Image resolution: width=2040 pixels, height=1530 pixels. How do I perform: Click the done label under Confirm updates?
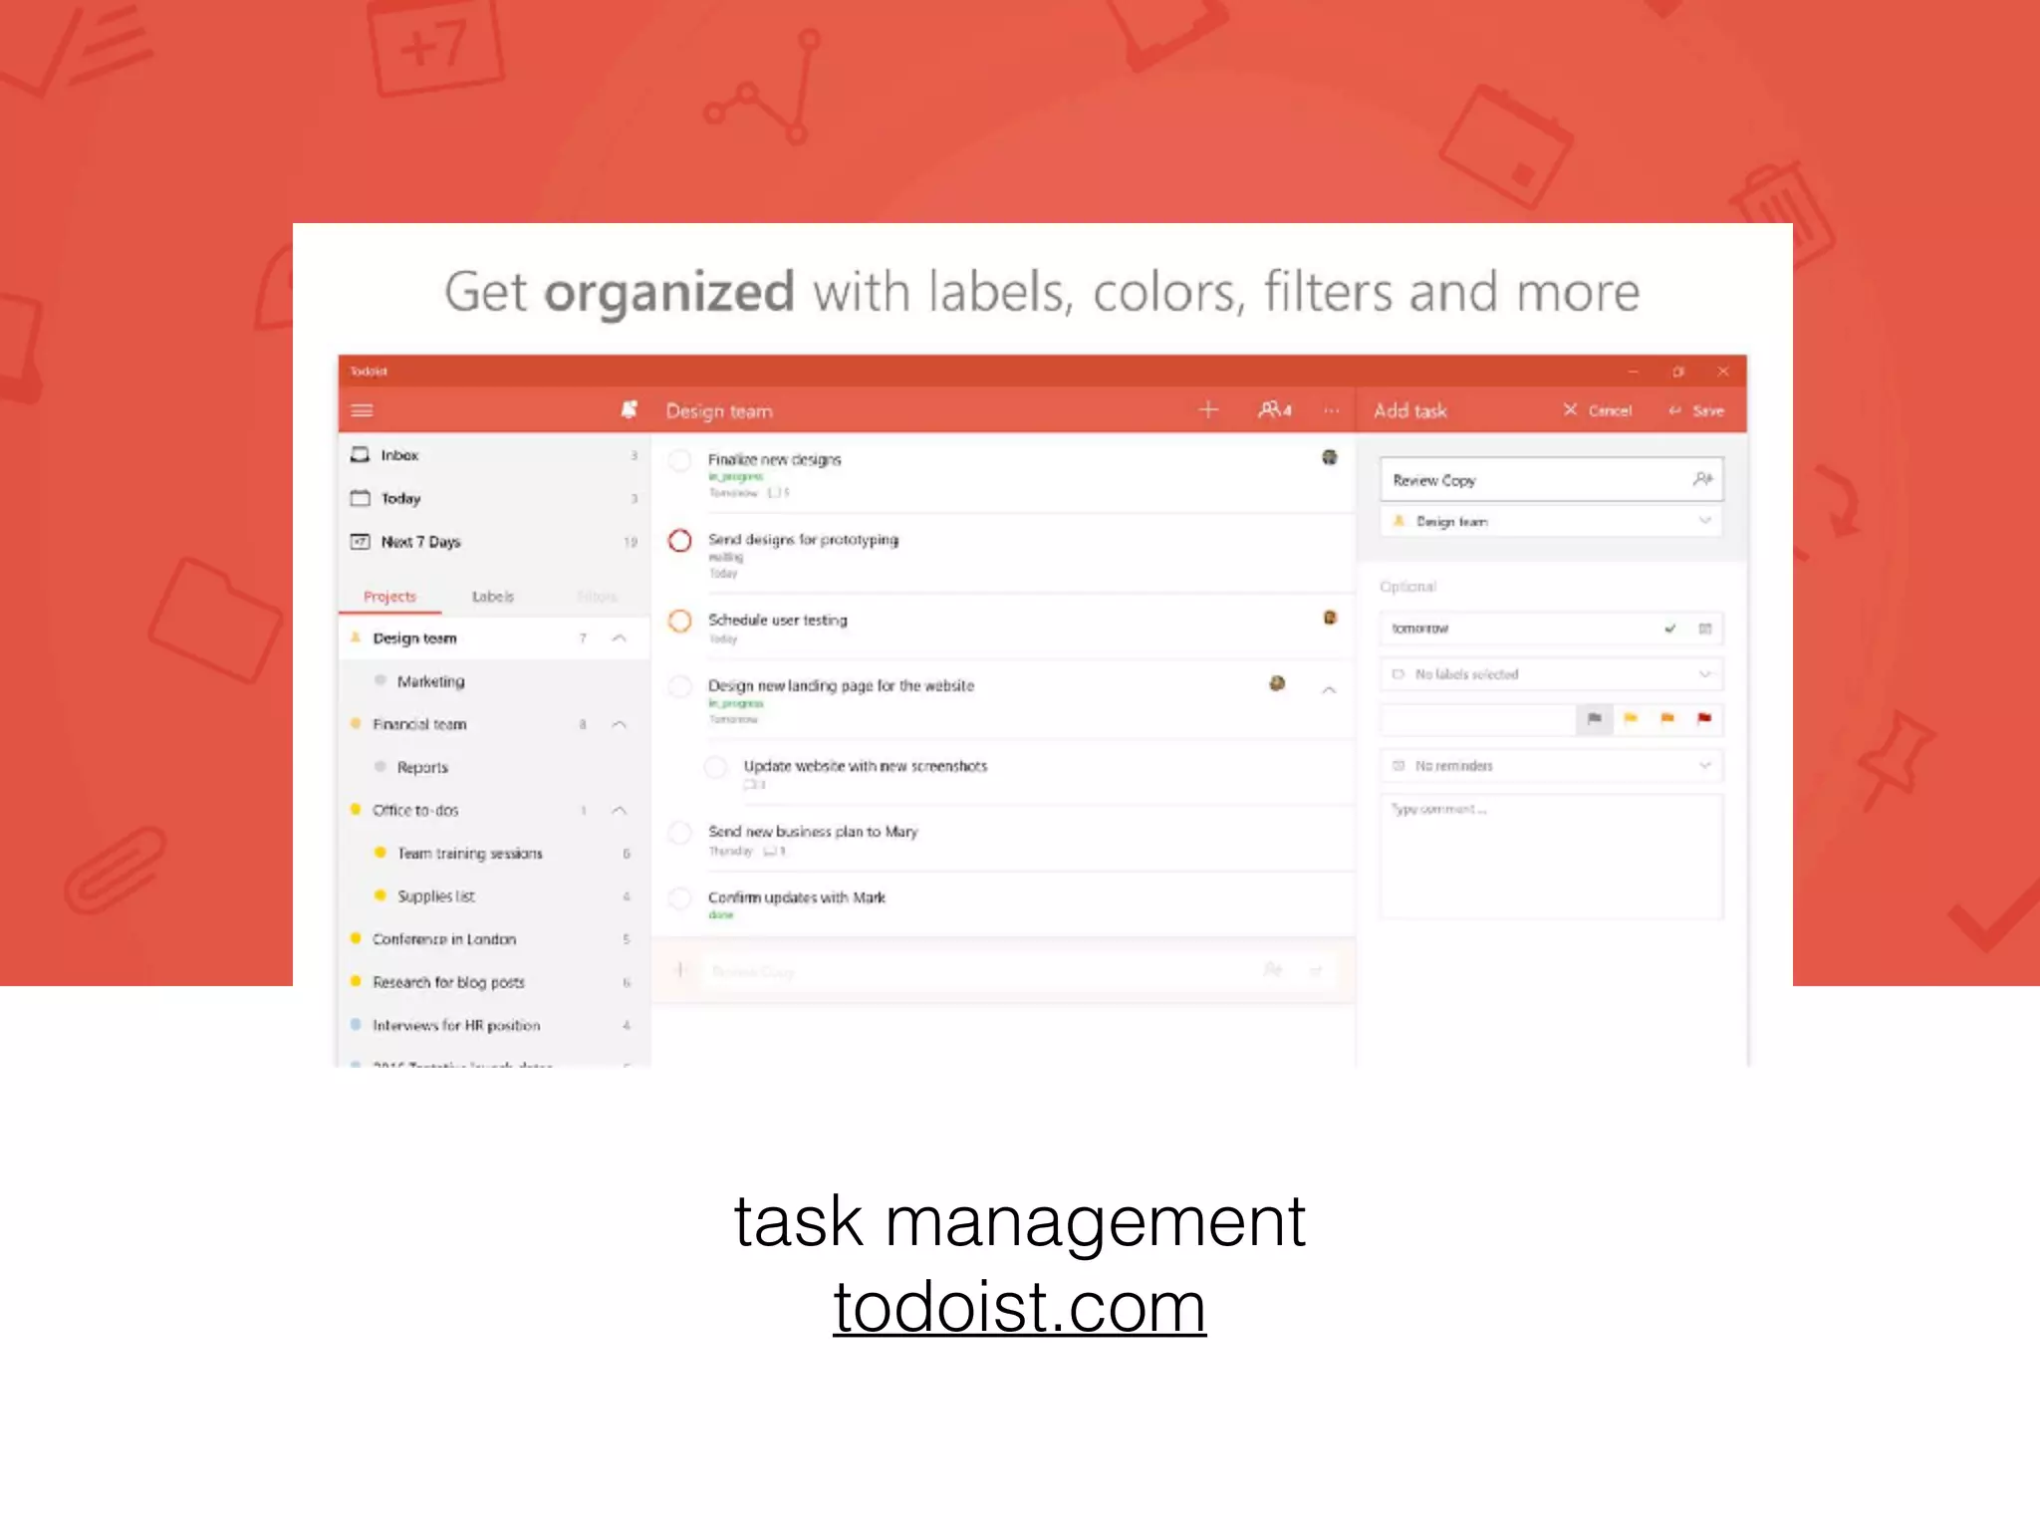pos(721,915)
